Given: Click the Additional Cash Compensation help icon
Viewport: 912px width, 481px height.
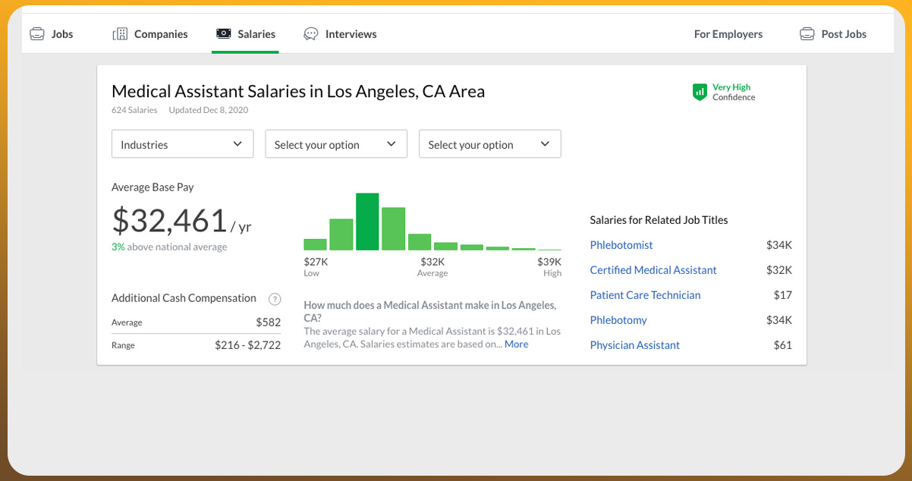Looking at the screenshot, I should [275, 299].
